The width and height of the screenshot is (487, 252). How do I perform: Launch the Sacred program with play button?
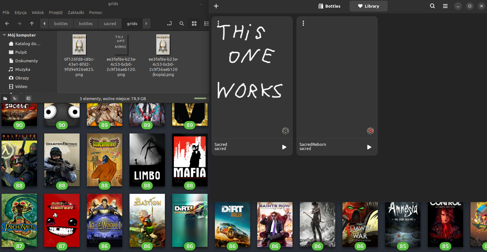284,147
